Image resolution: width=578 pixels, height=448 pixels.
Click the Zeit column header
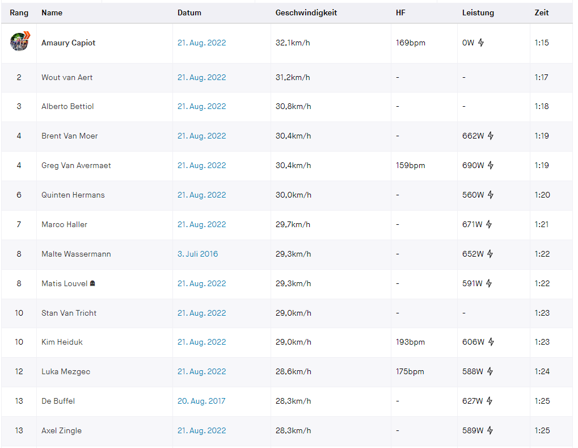[x=542, y=12]
